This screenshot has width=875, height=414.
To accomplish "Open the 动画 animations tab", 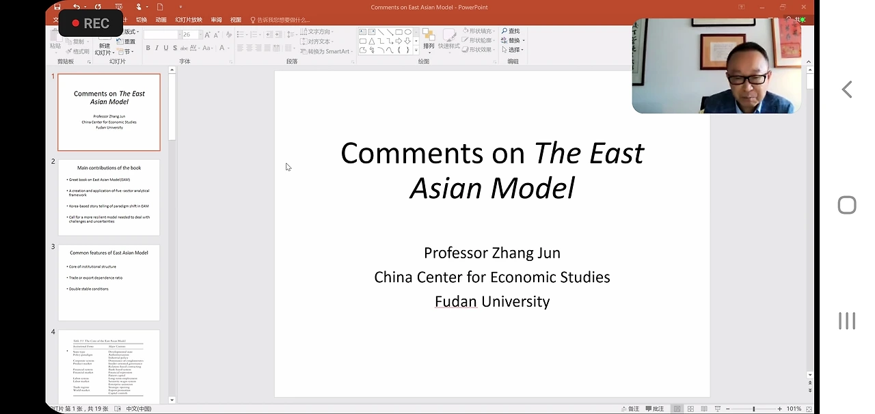I will (161, 20).
